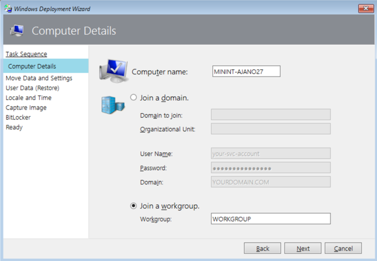The height and width of the screenshot is (261, 377).
Task: Click the Domain credentials field YOURDOMAIN.COM
Action: coord(271,182)
